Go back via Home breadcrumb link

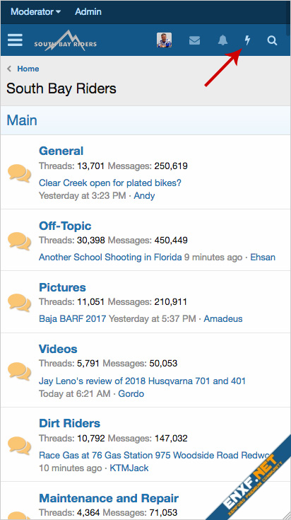point(28,69)
